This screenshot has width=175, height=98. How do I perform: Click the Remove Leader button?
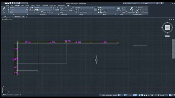(x=83, y=12)
